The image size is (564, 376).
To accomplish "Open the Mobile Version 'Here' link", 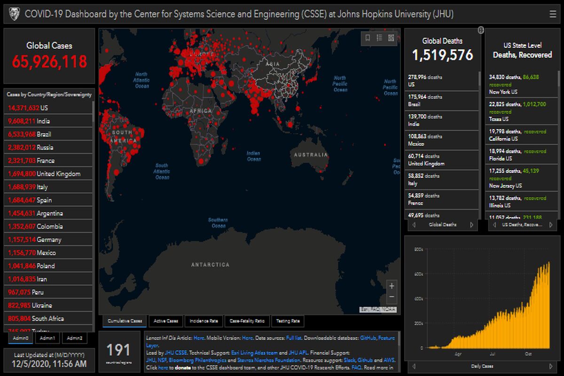I will click(248, 338).
